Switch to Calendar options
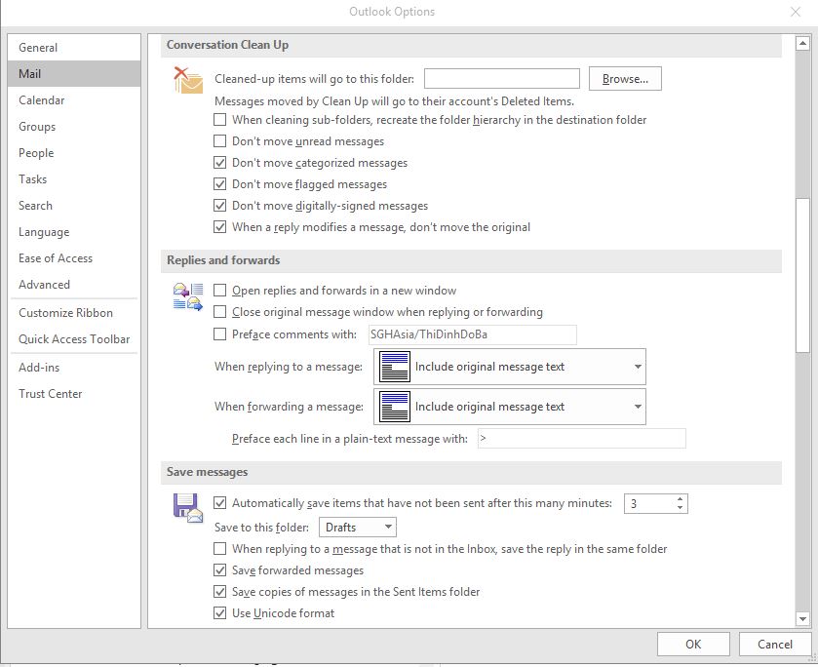The height and width of the screenshot is (667, 818). [74, 100]
